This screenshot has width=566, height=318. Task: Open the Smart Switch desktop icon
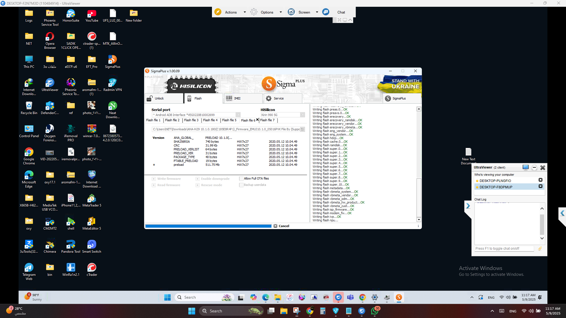point(92,246)
